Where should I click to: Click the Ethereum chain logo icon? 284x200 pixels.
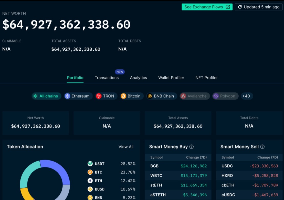(67, 96)
